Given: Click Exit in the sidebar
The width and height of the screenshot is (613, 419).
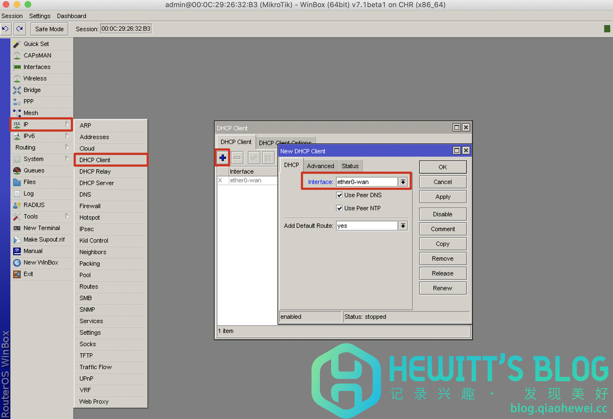Looking at the screenshot, I should click(x=42, y=274).
